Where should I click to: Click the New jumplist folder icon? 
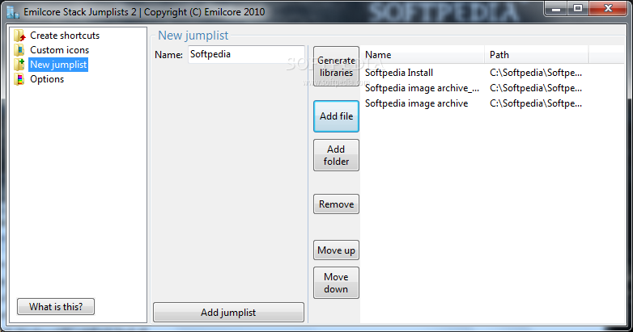[19, 65]
